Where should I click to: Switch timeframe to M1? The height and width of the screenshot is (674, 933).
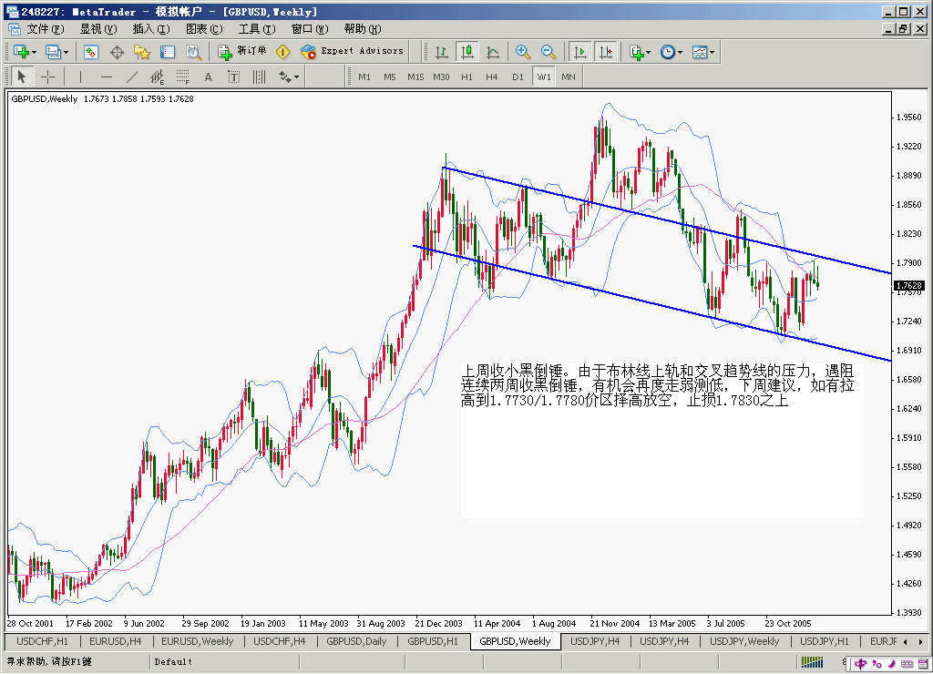(364, 77)
